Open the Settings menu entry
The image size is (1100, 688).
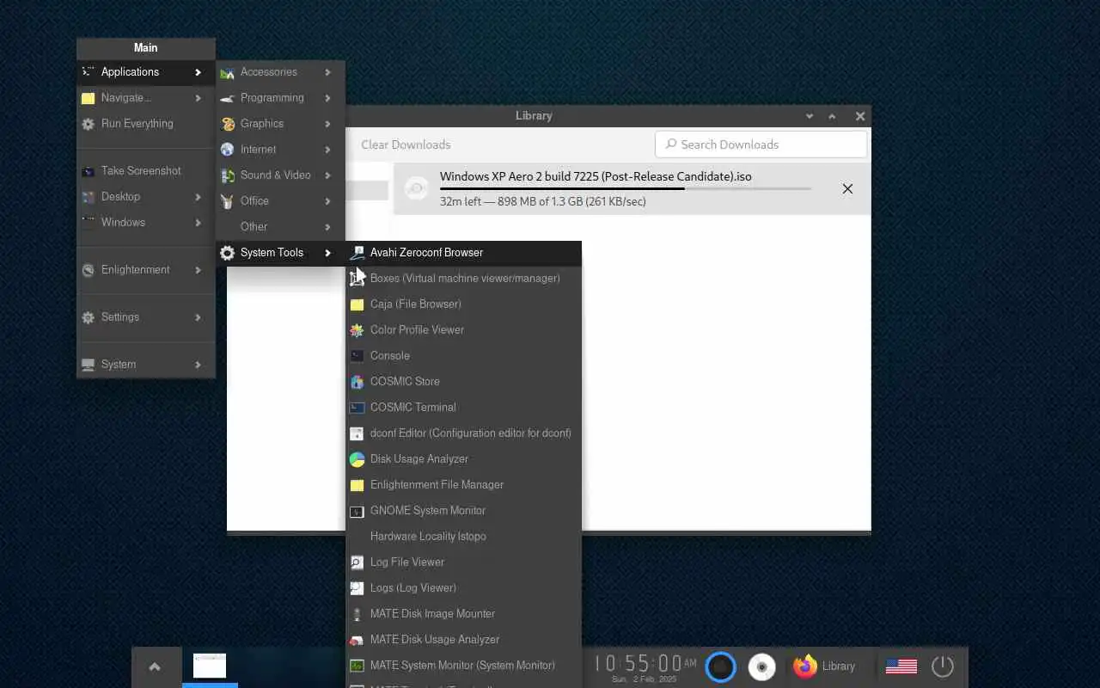point(145,317)
